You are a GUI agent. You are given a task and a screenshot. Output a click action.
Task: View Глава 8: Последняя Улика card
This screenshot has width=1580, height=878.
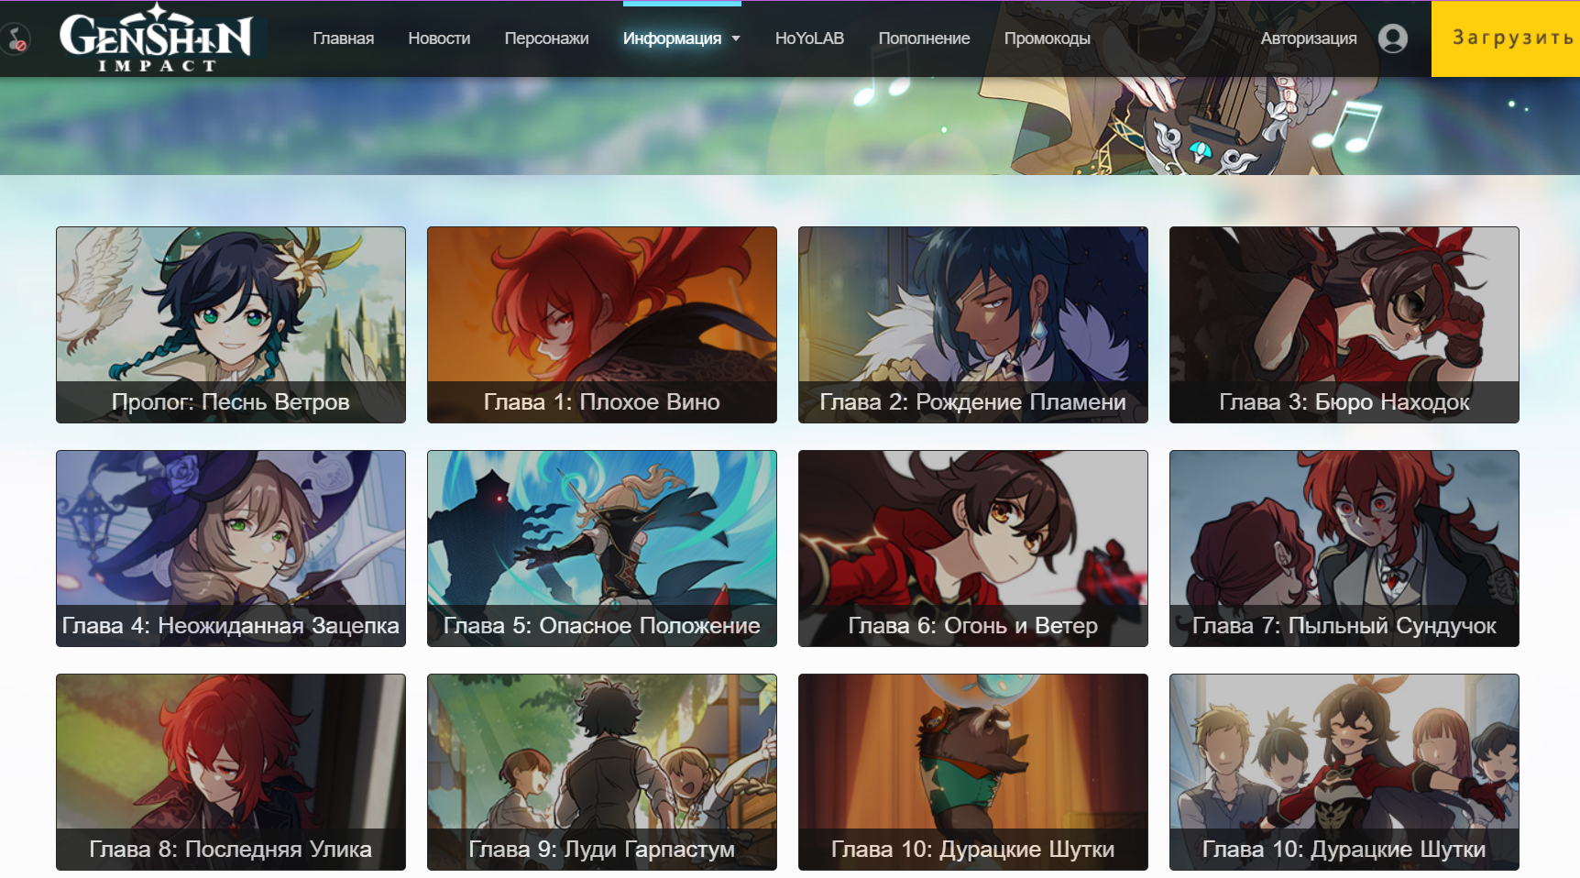click(x=231, y=772)
